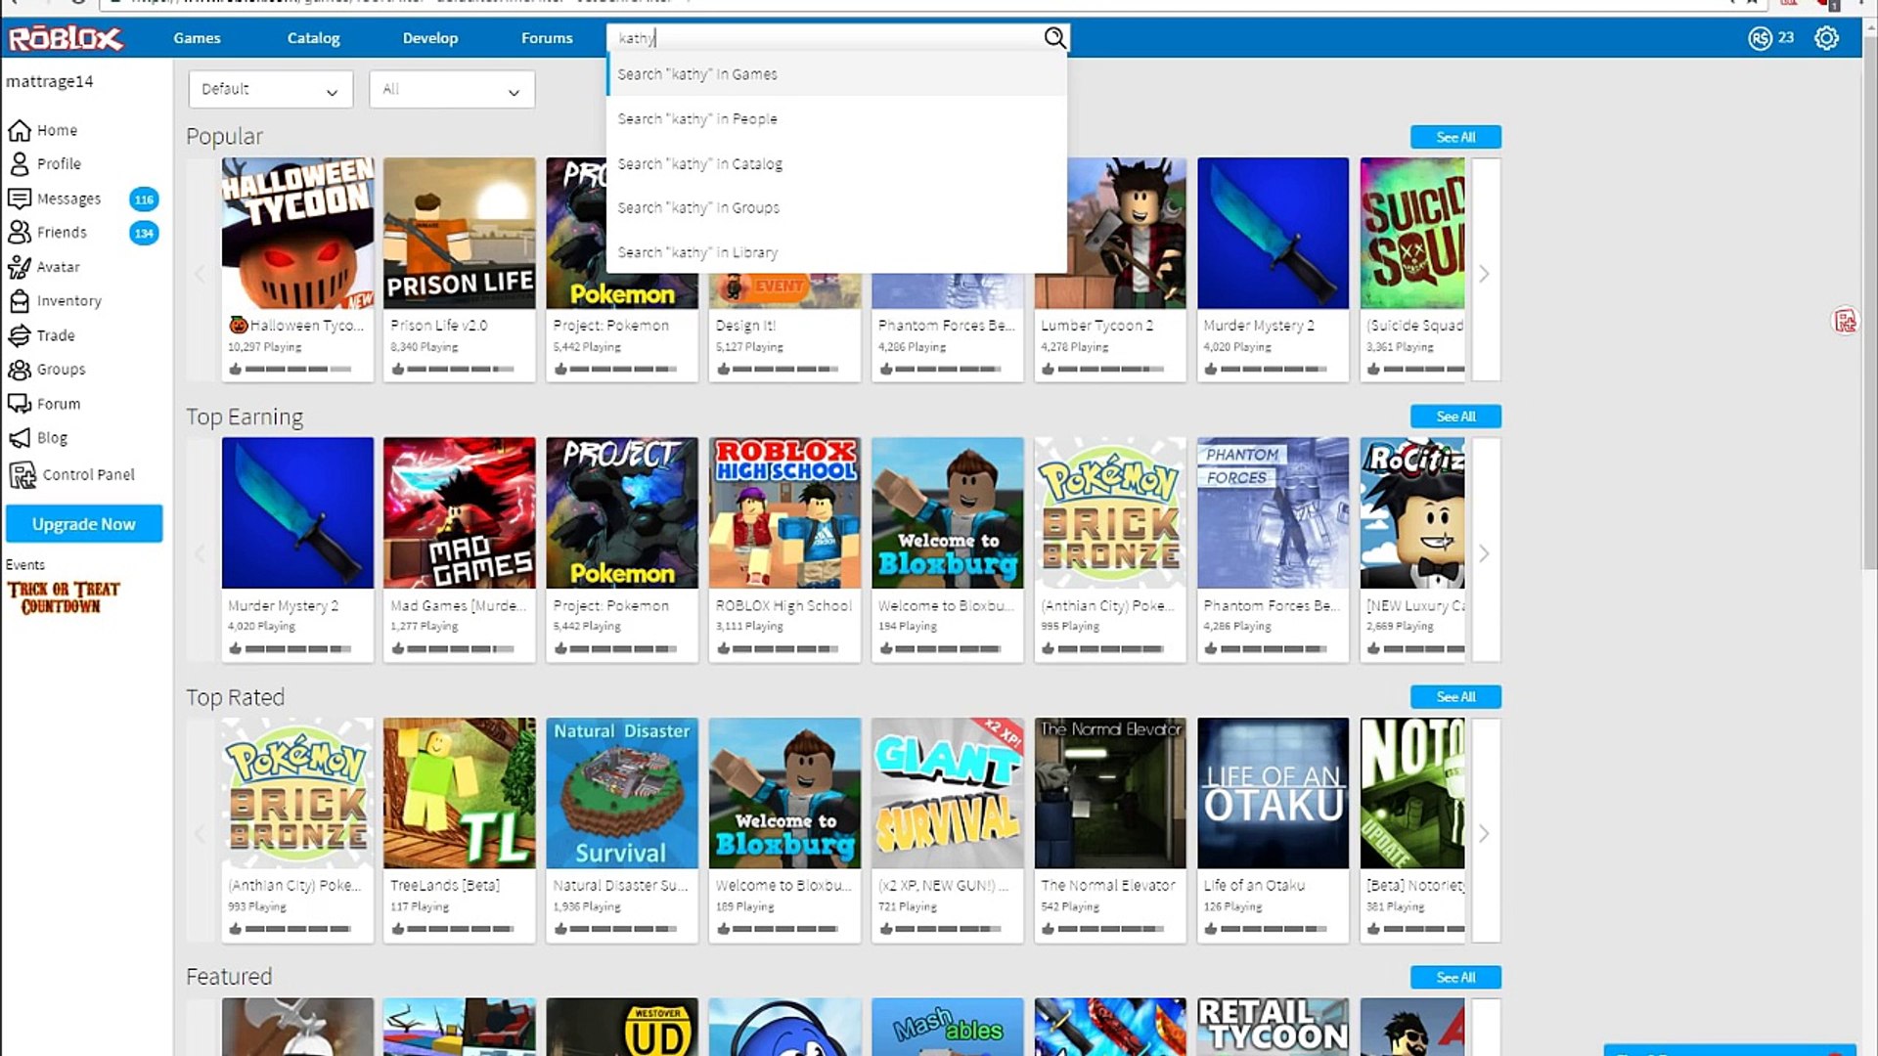Click "Project: Pokemon" title in Top Earning
Viewport: 1878px width, 1056px height.
pyautogui.click(x=610, y=605)
